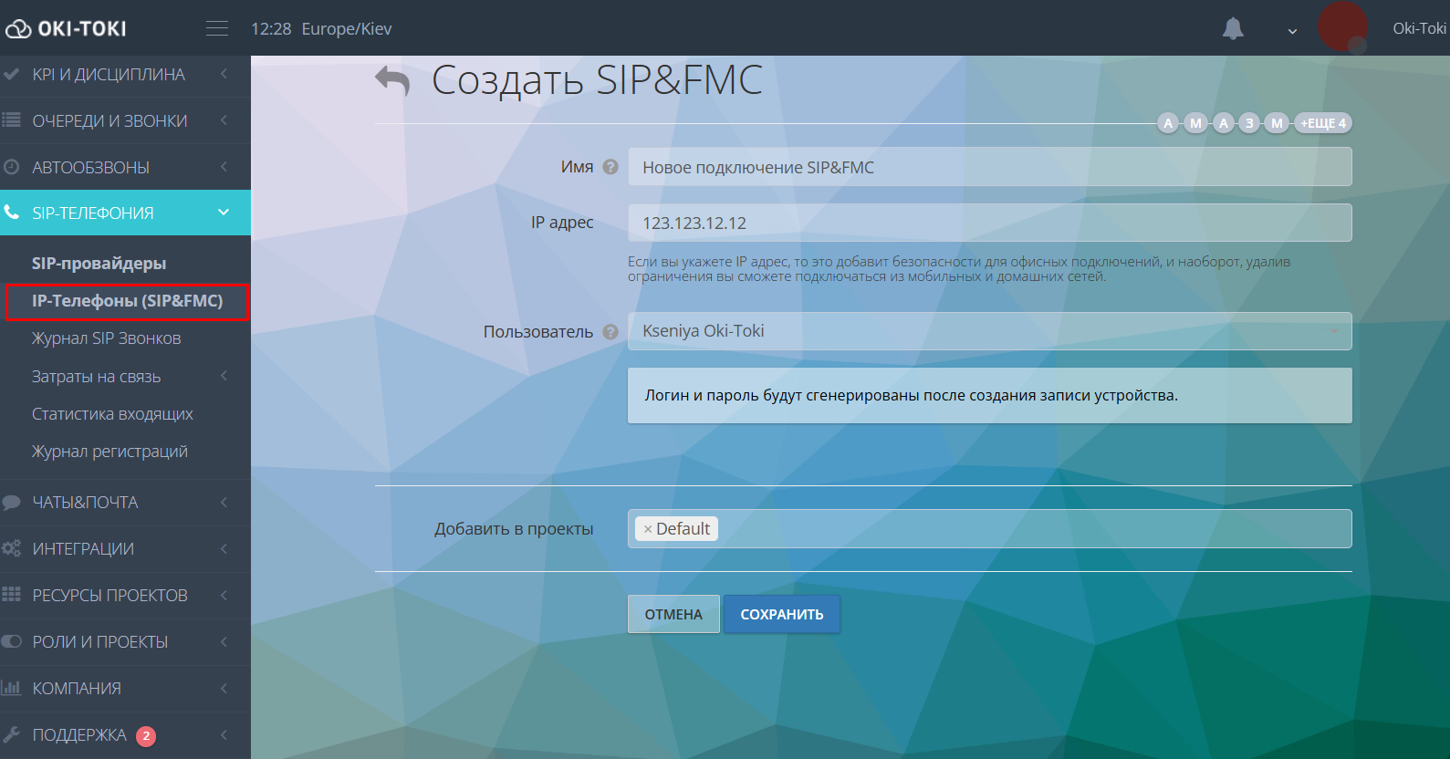
Task: Open the +ЕЩЕ 4 history badge
Action: (1322, 123)
